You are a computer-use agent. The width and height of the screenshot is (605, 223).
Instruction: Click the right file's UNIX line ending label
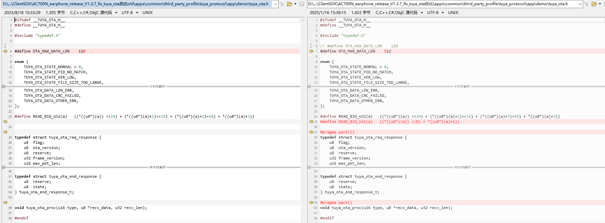(x=453, y=13)
